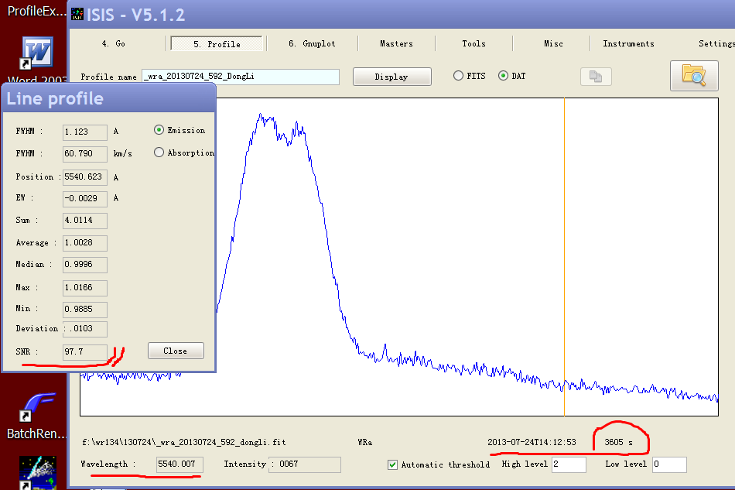
Task: Go to the Instruments tab
Action: pyautogui.click(x=628, y=43)
